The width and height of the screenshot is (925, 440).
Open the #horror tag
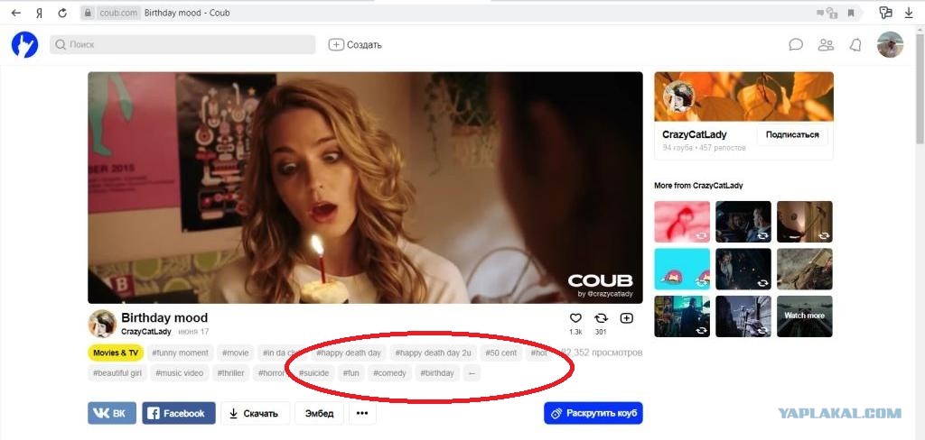(271, 373)
